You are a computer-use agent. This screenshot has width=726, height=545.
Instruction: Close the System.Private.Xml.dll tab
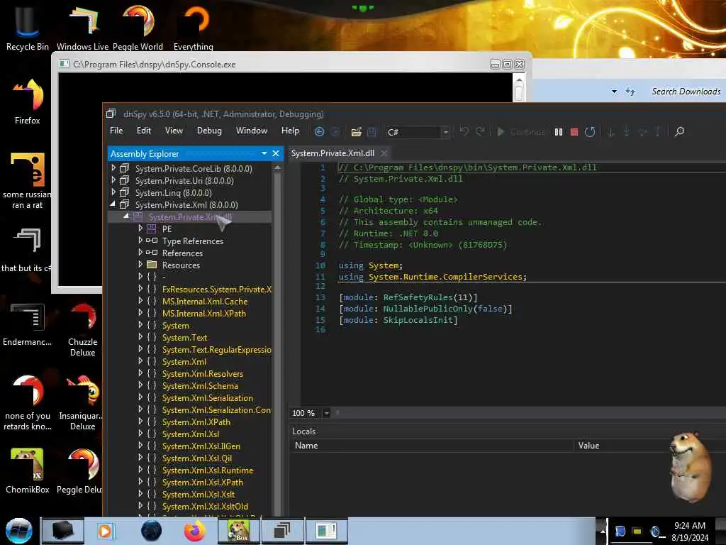[x=384, y=153]
